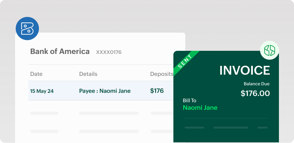Open the Naomi Jane customer on invoice
Image resolution: width=294 pixels, height=143 pixels.
point(200,108)
